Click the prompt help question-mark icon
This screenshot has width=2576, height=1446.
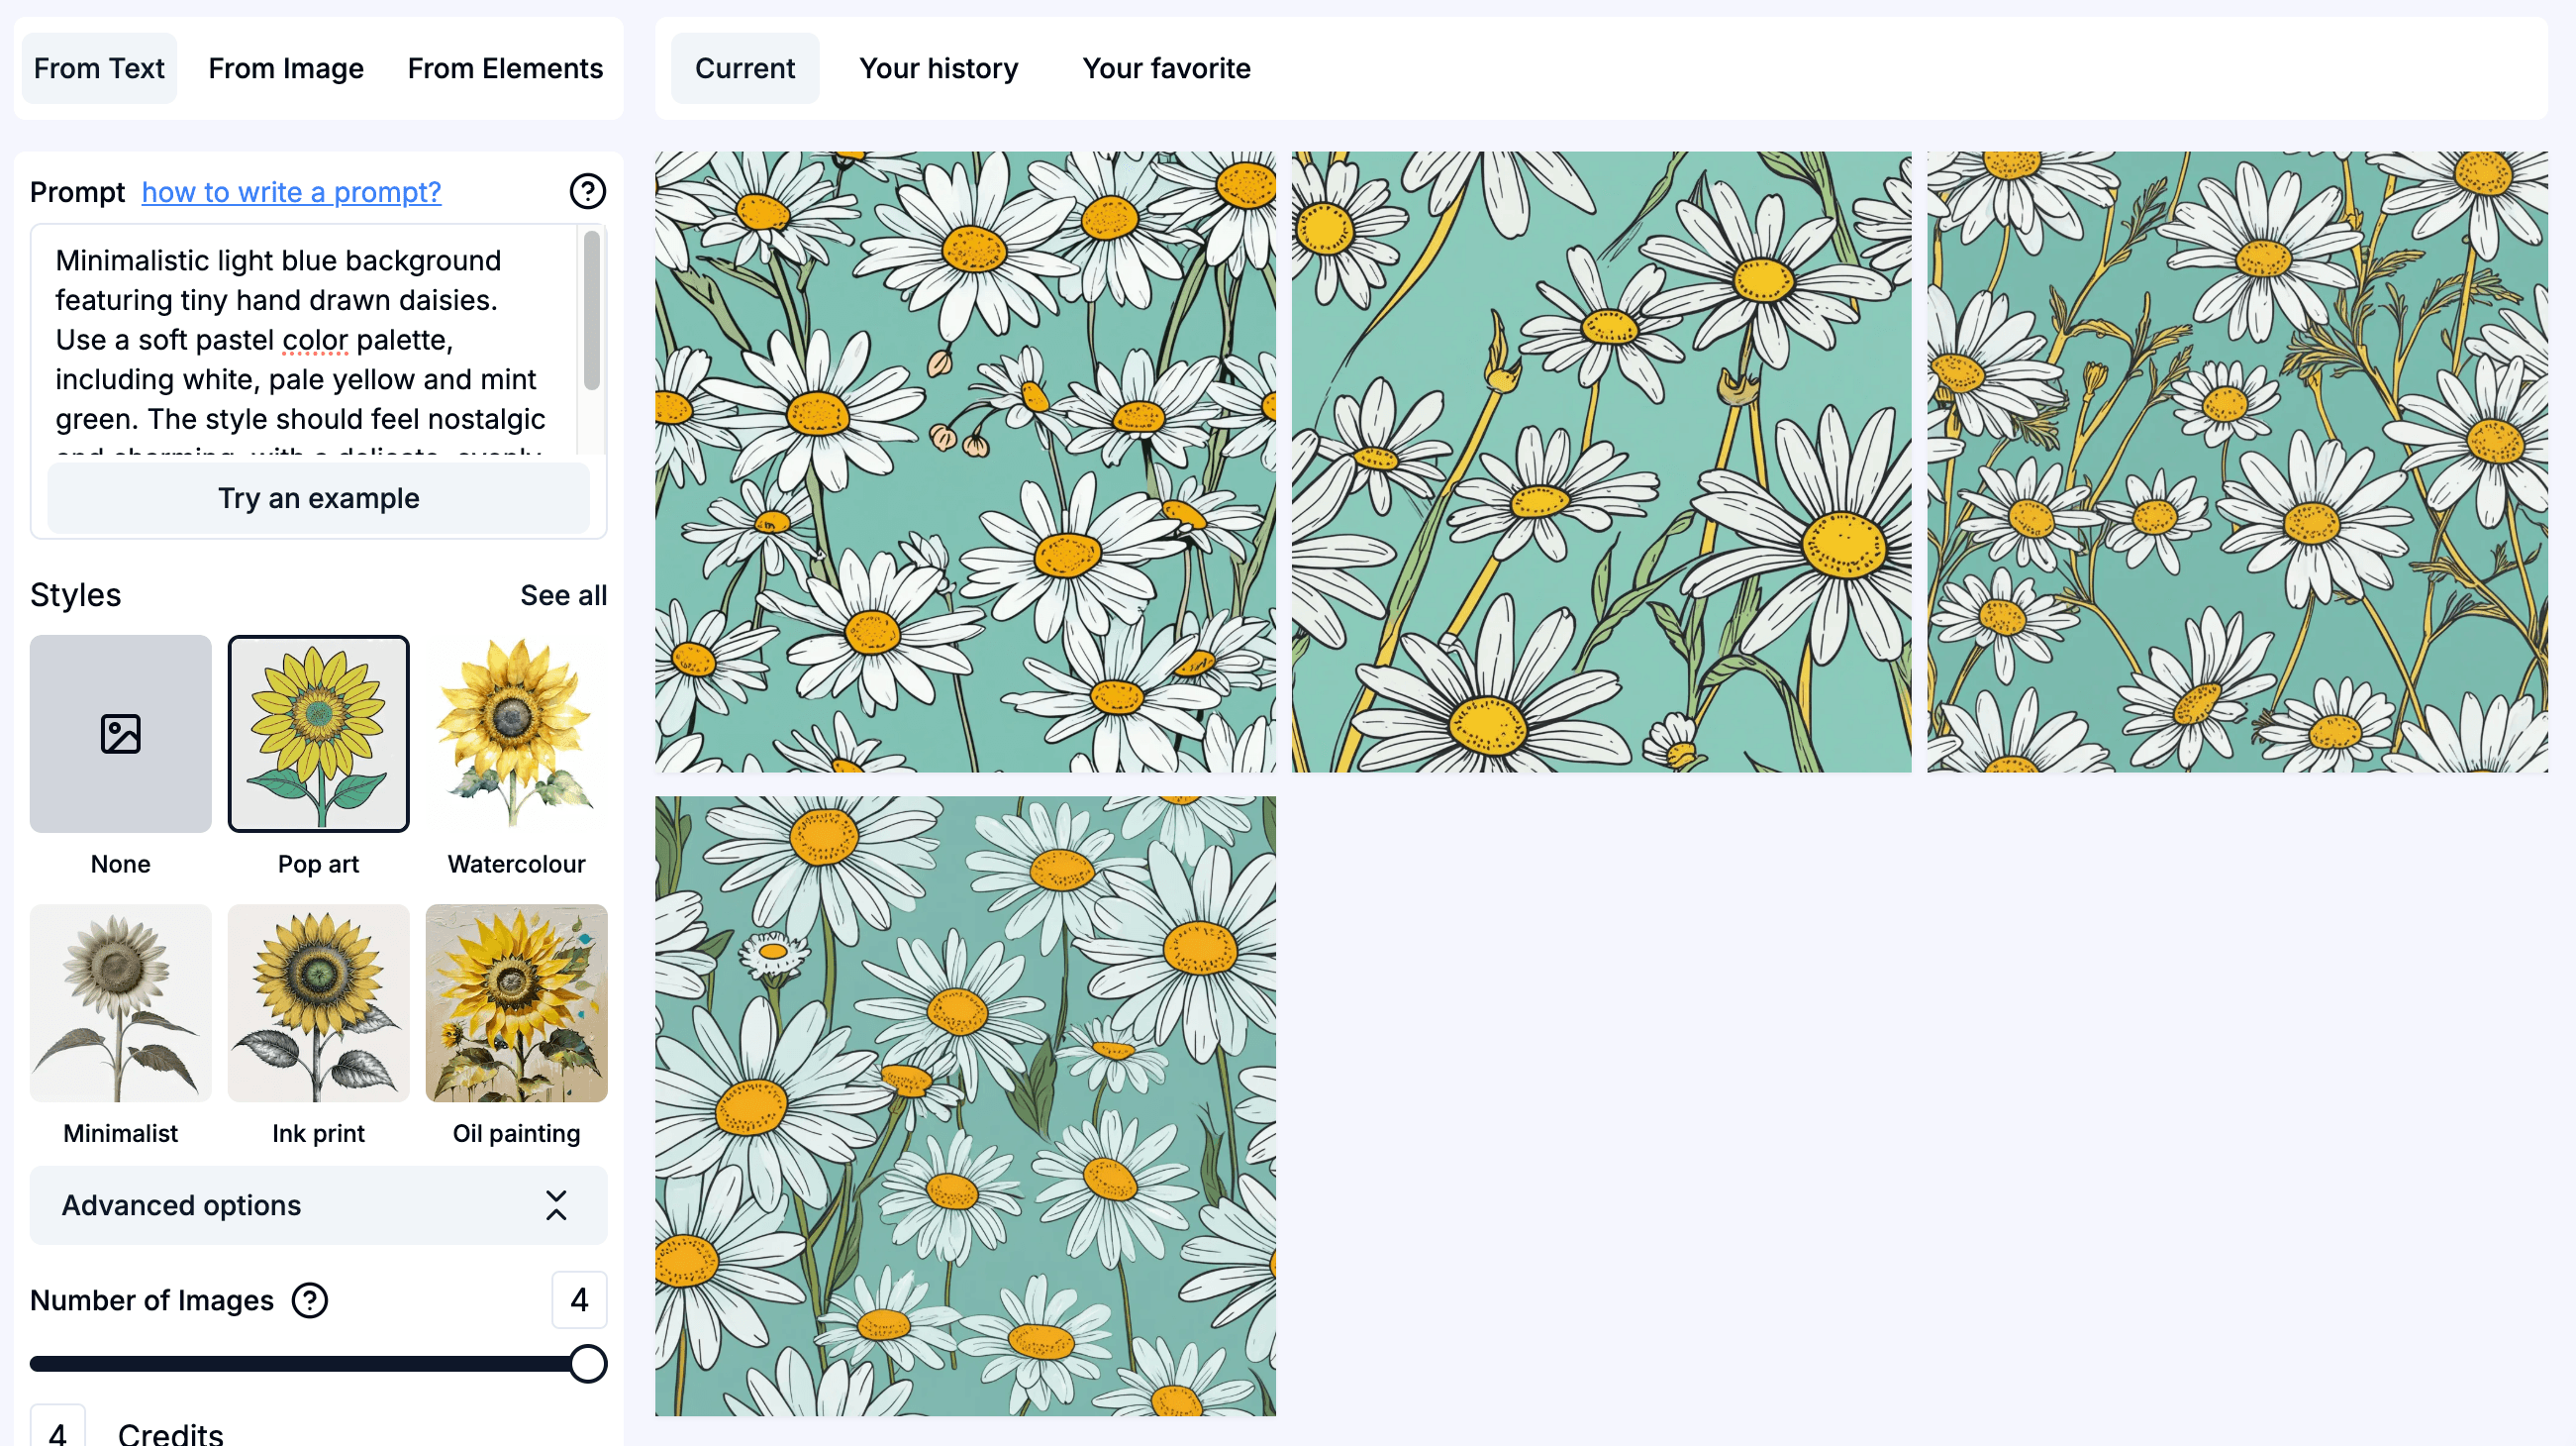(x=587, y=191)
